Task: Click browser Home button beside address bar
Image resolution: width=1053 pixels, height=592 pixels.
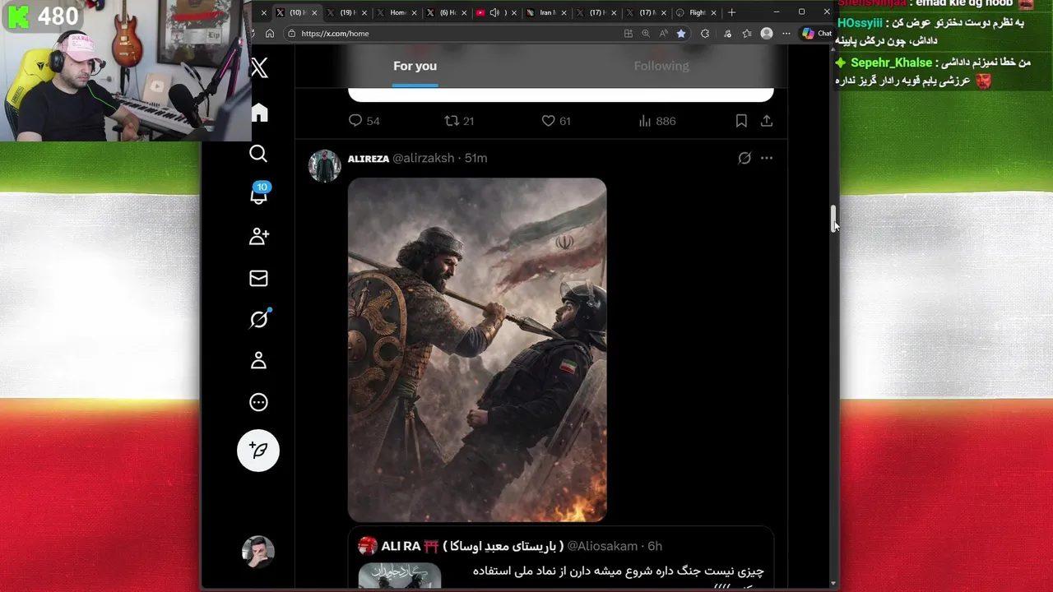Action: tap(269, 34)
